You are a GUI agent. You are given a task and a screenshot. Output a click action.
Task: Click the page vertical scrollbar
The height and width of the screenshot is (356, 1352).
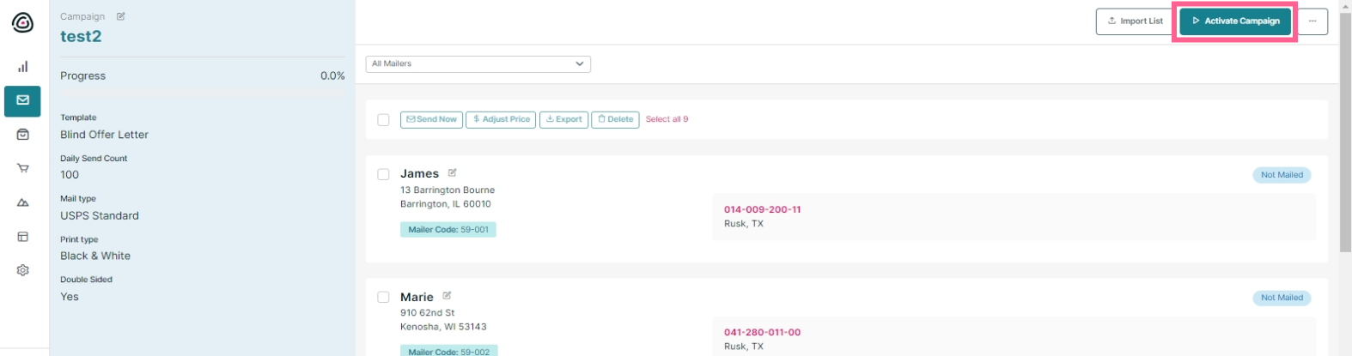[x=1345, y=131]
